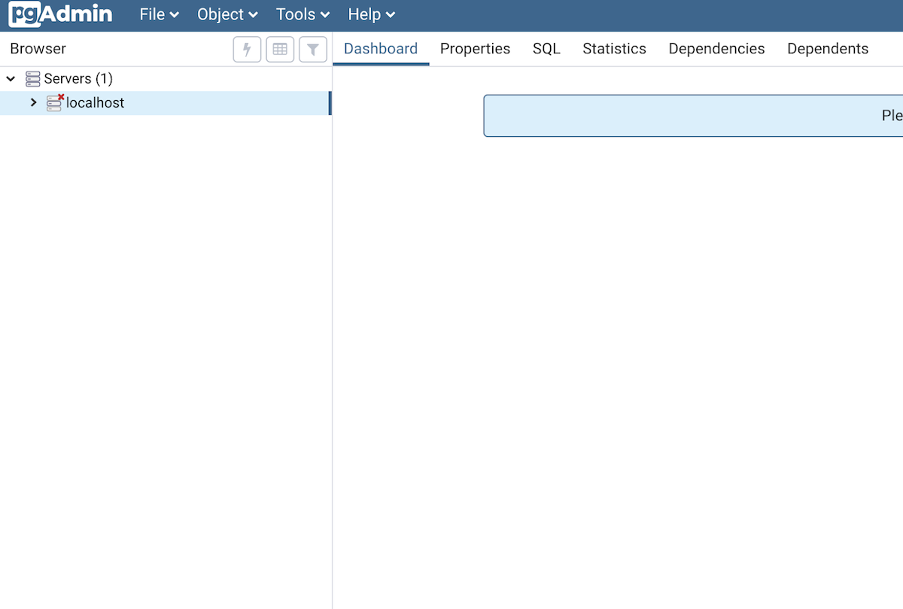Switch to the Dependents tab

point(828,49)
